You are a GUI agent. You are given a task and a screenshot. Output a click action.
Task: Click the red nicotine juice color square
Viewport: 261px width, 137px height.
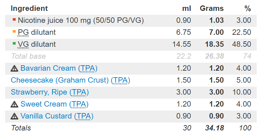coord(14,20)
